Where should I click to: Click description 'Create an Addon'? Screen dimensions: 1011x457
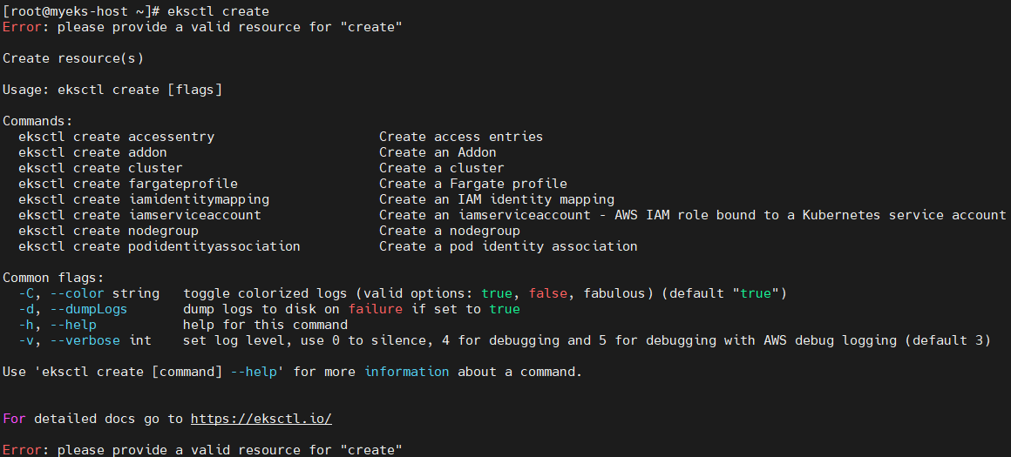click(x=438, y=152)
